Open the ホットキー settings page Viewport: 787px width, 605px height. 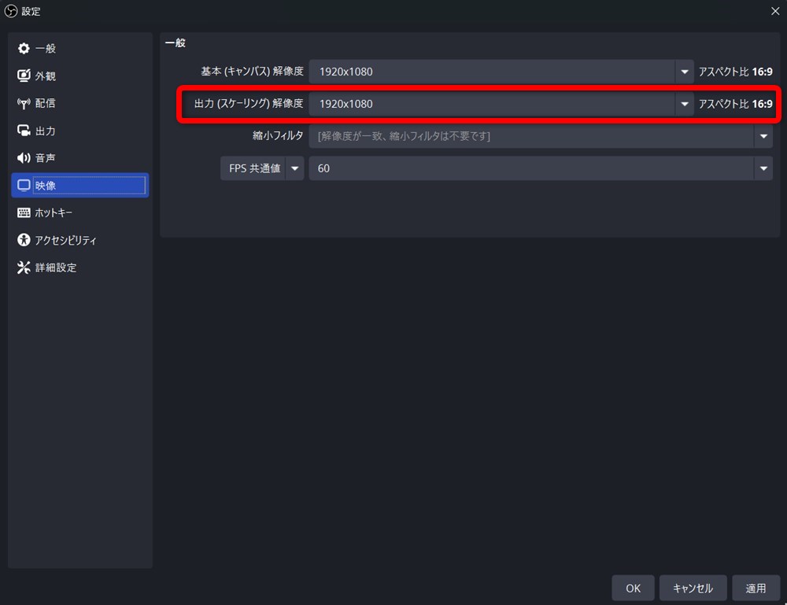[79, 212]
